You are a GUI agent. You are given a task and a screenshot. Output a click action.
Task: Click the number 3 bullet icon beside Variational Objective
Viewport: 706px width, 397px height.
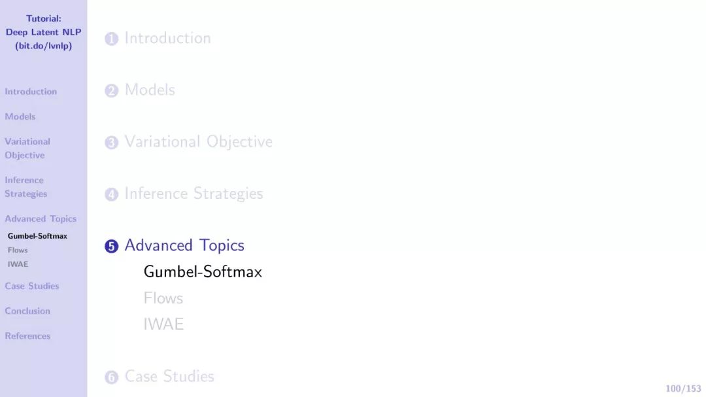(111, 143)
